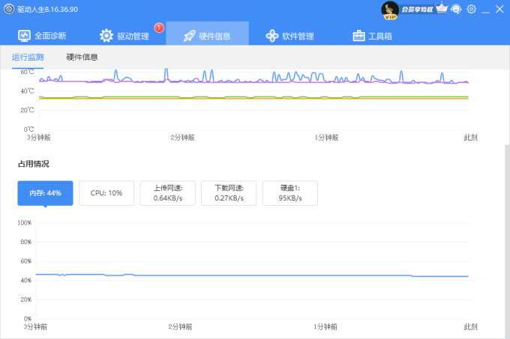Open the 驱动管理 tab
Image resolution: width=510 pixels, height=339 pixels.
point(124,35)
